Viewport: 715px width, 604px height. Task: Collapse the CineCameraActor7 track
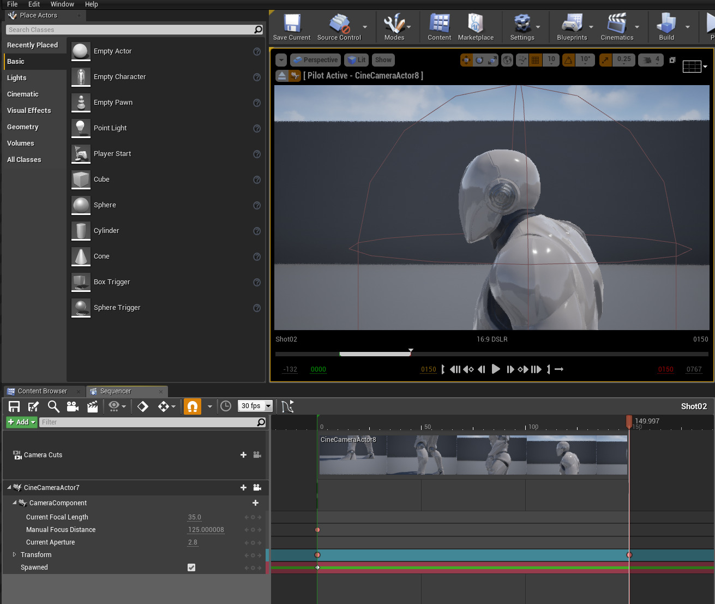pos(9,487)
